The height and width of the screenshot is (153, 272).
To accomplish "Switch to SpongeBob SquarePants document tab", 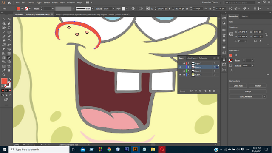I will click(92, 14).
